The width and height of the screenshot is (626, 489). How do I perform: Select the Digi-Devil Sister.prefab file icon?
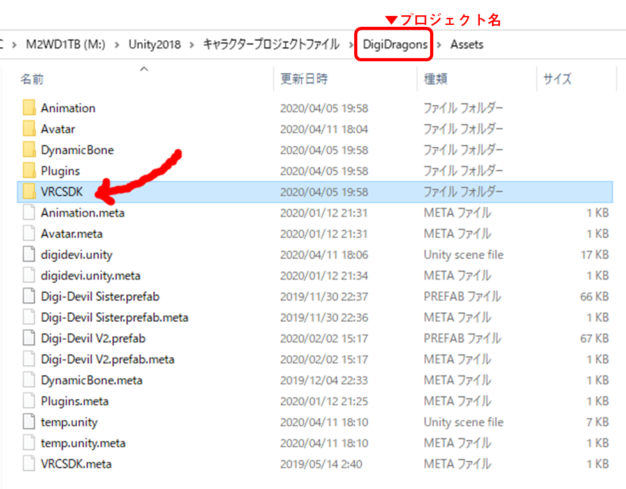[x=29, y=296]
